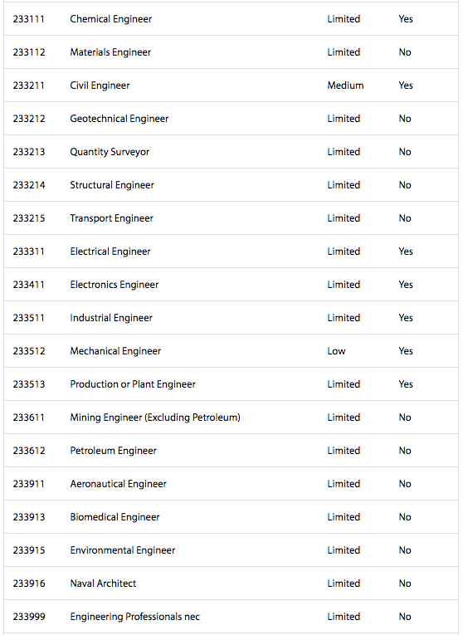Select the Transport Engineer occupation
The image size is (463, 635).
tap(112, 218)
